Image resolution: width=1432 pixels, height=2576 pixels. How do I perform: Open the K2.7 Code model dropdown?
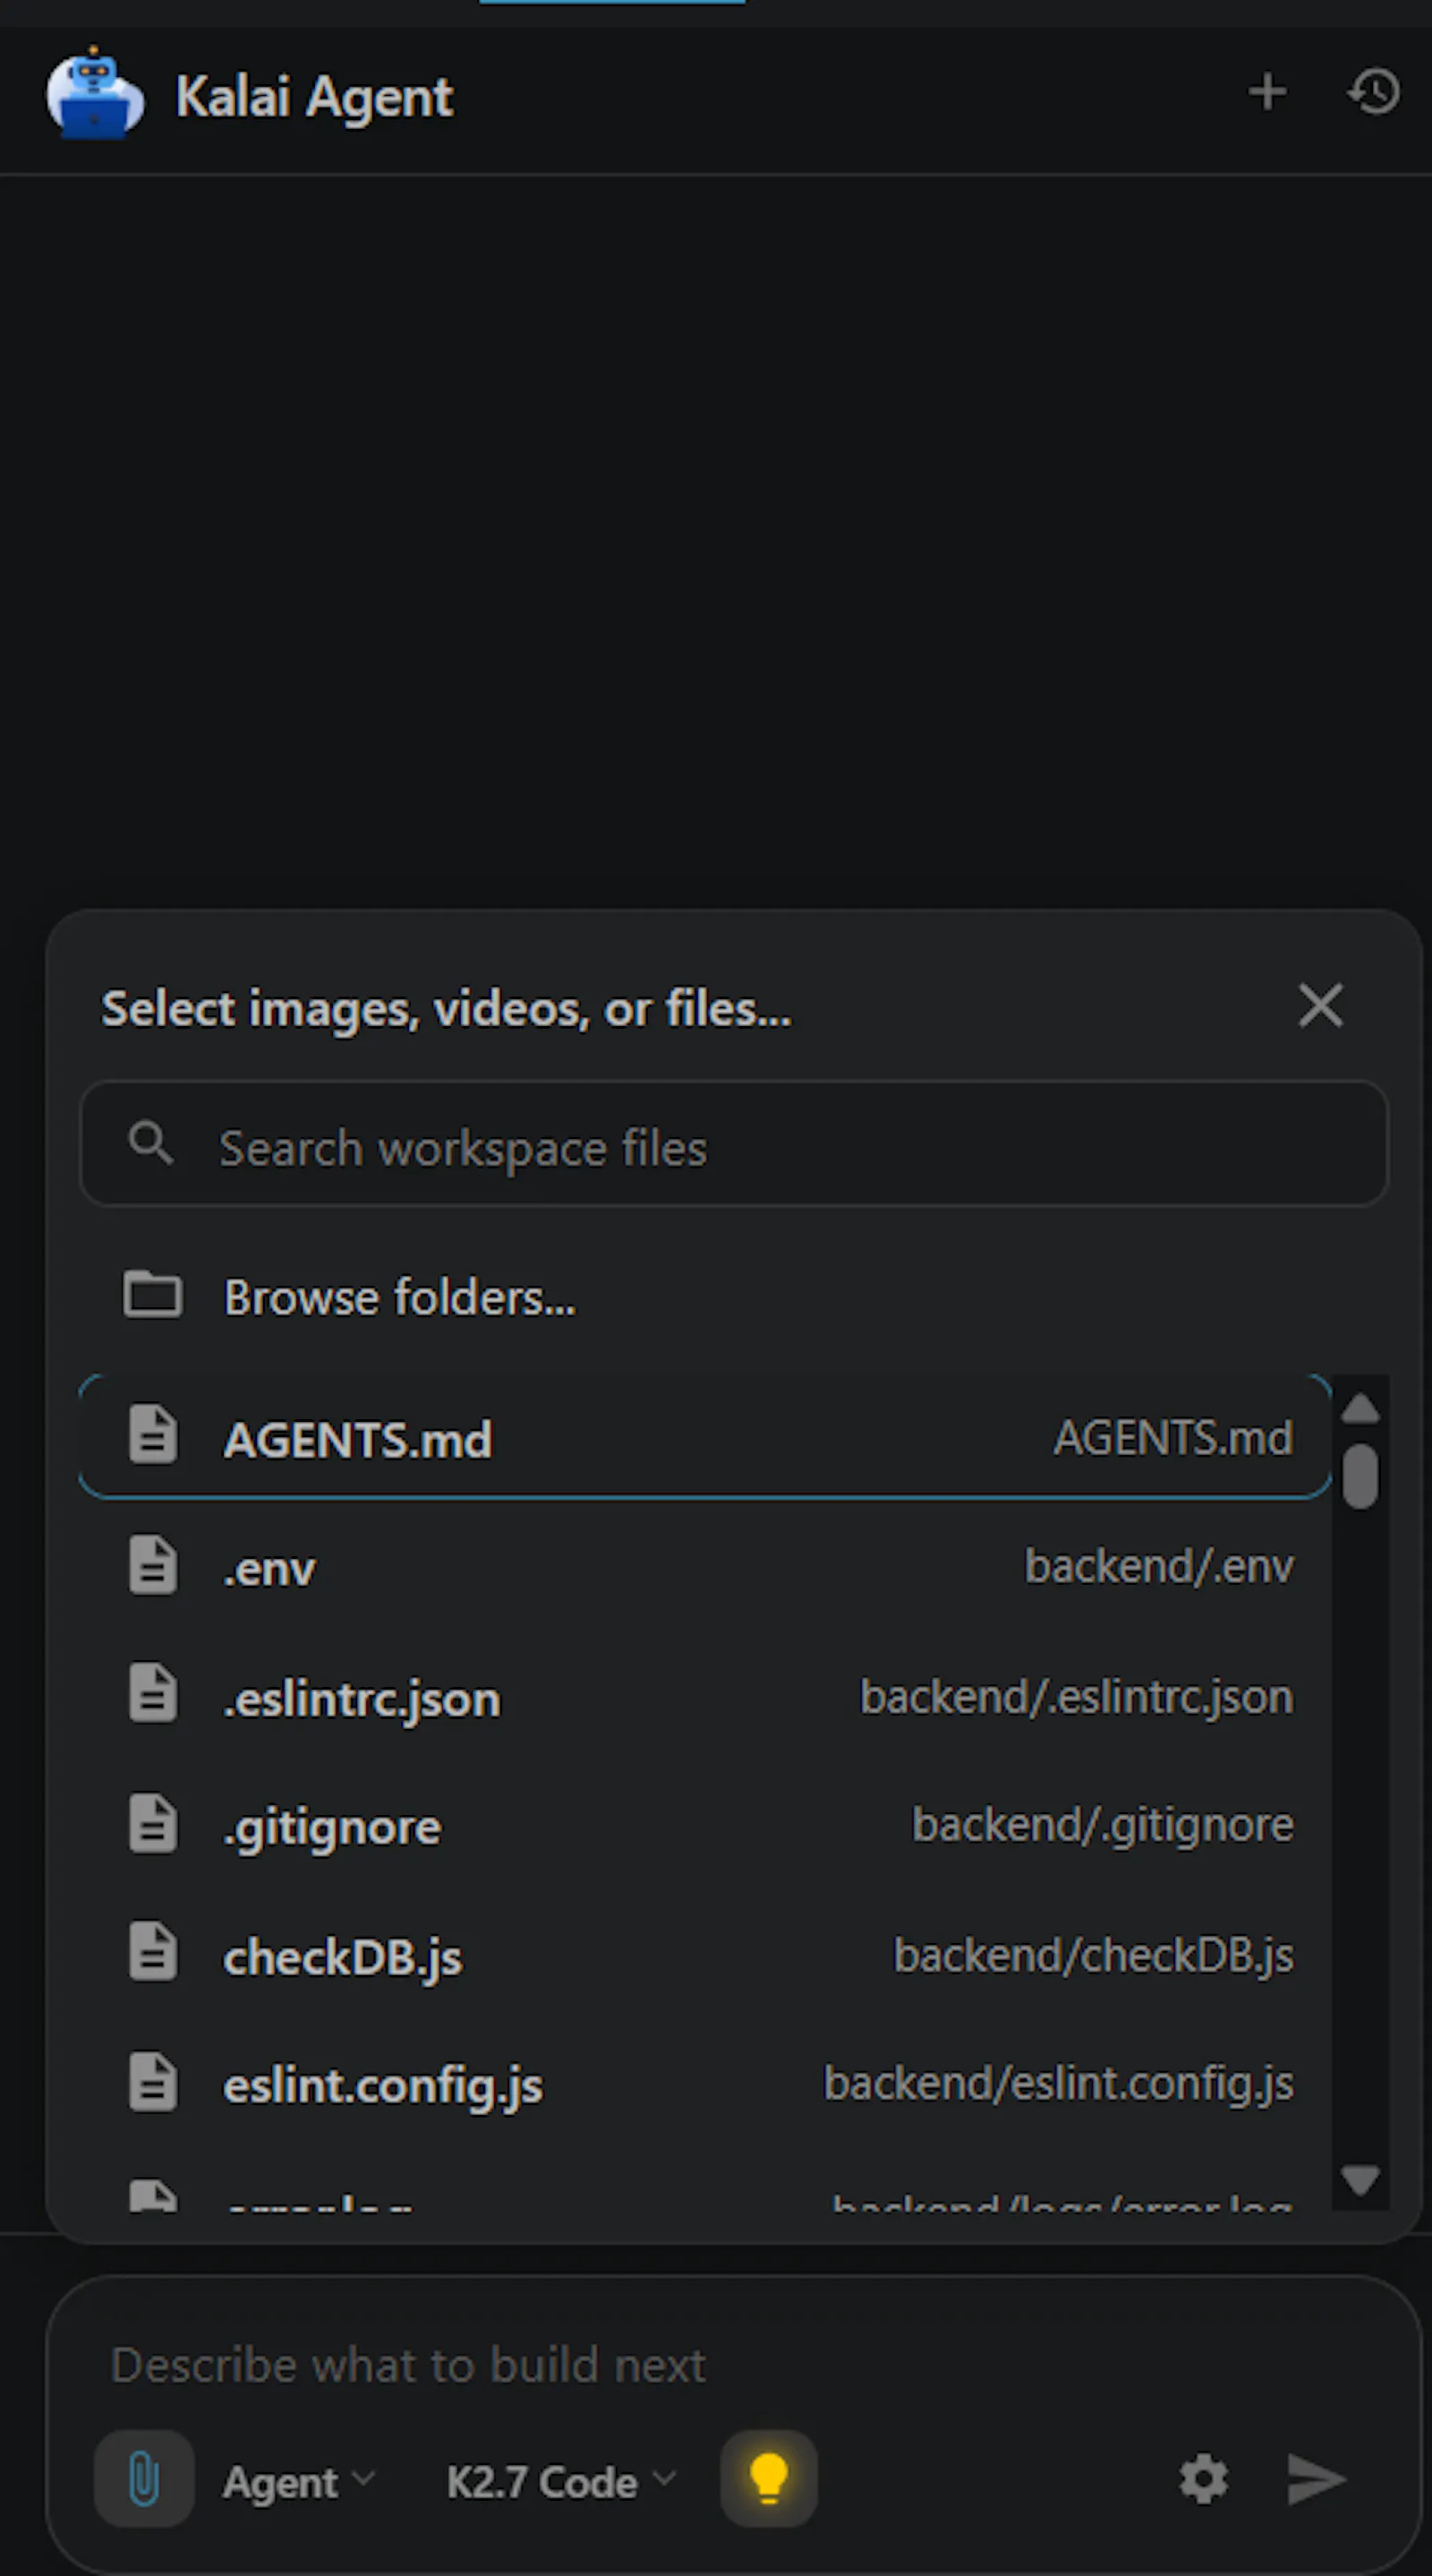(560, 2481)
